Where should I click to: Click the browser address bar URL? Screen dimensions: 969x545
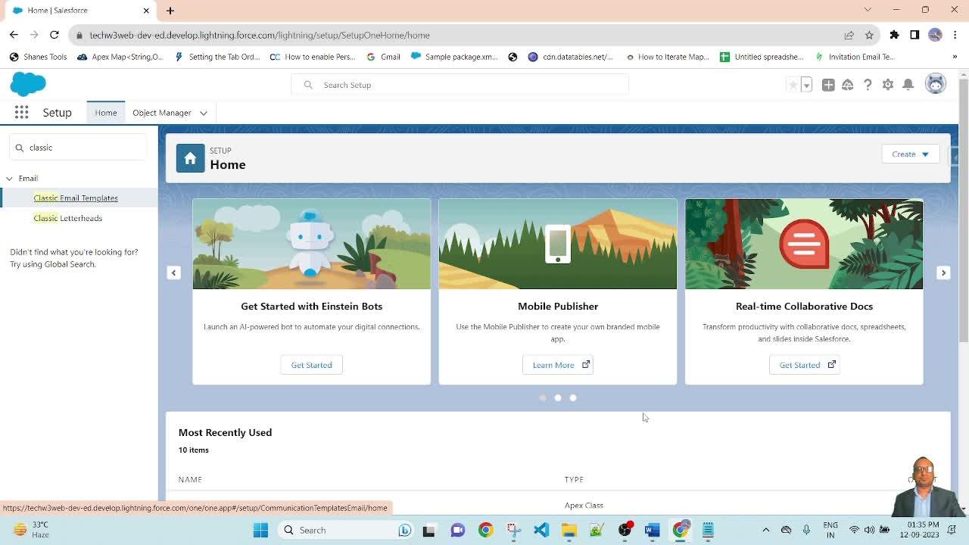click(x=260, y=35)
